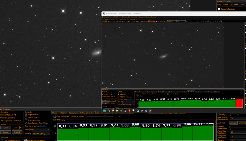Open the round green icon in remote taskbar

pyautogui.click(x=121, y=111)
